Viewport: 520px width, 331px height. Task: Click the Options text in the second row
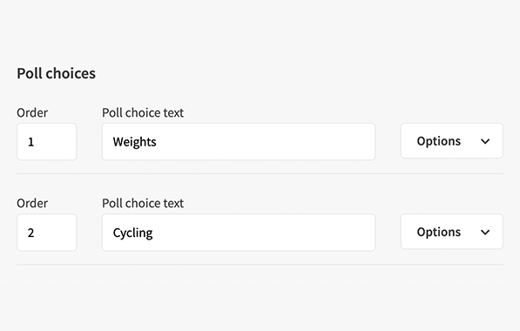click(x=439, y=233)
